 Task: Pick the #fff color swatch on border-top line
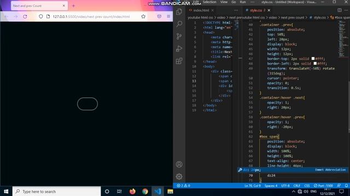[x=313, y=58]
